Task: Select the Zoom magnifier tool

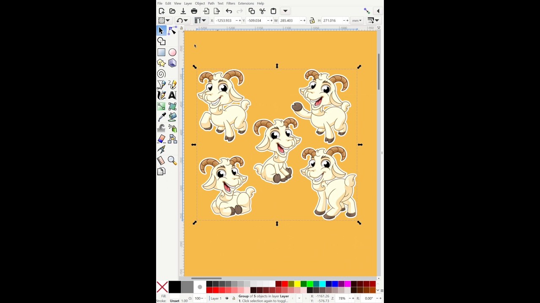Action: (172, 160)
